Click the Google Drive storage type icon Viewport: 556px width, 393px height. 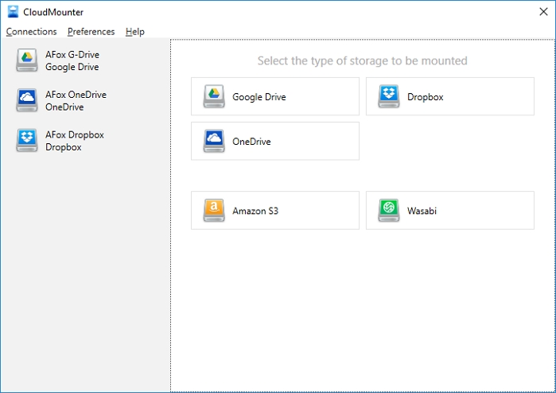[x=214, y=96]
